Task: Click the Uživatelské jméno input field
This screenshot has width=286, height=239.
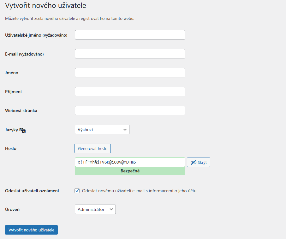Action: coord(130,34)
